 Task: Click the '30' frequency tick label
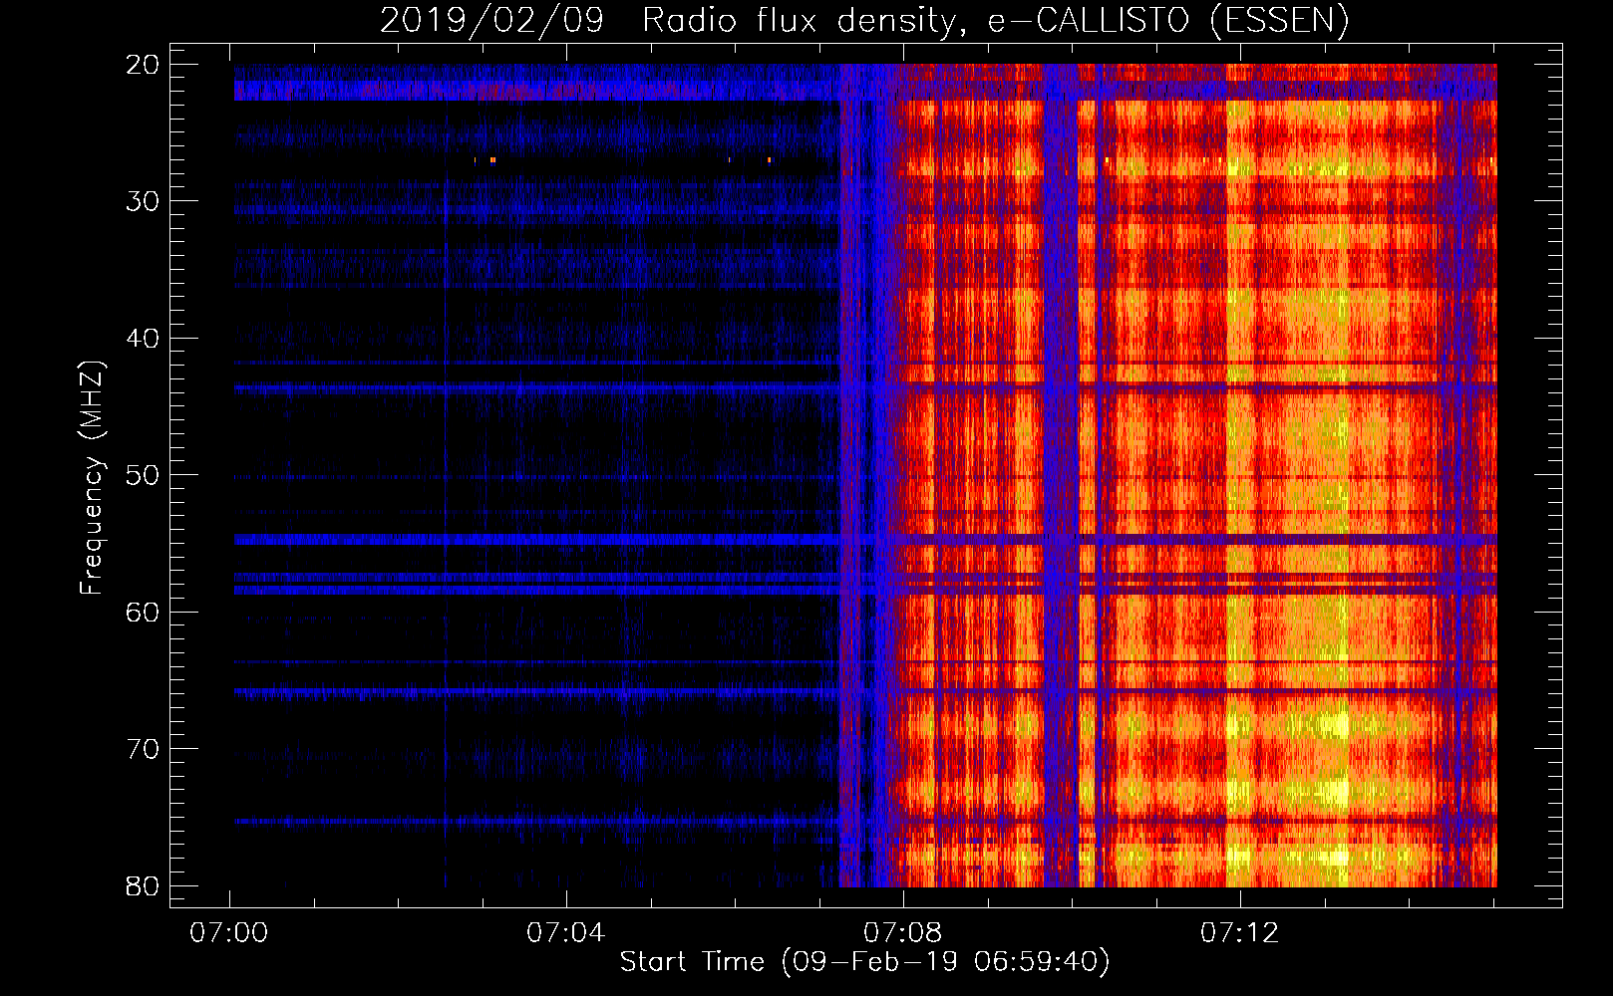(x=143, y=201)
